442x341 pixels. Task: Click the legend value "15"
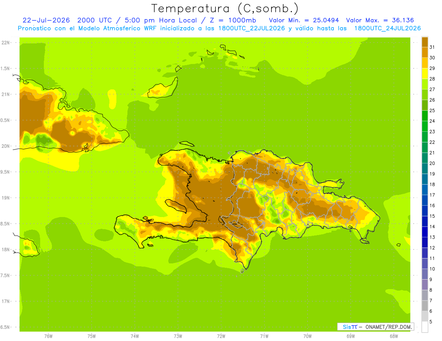[432, 216]
